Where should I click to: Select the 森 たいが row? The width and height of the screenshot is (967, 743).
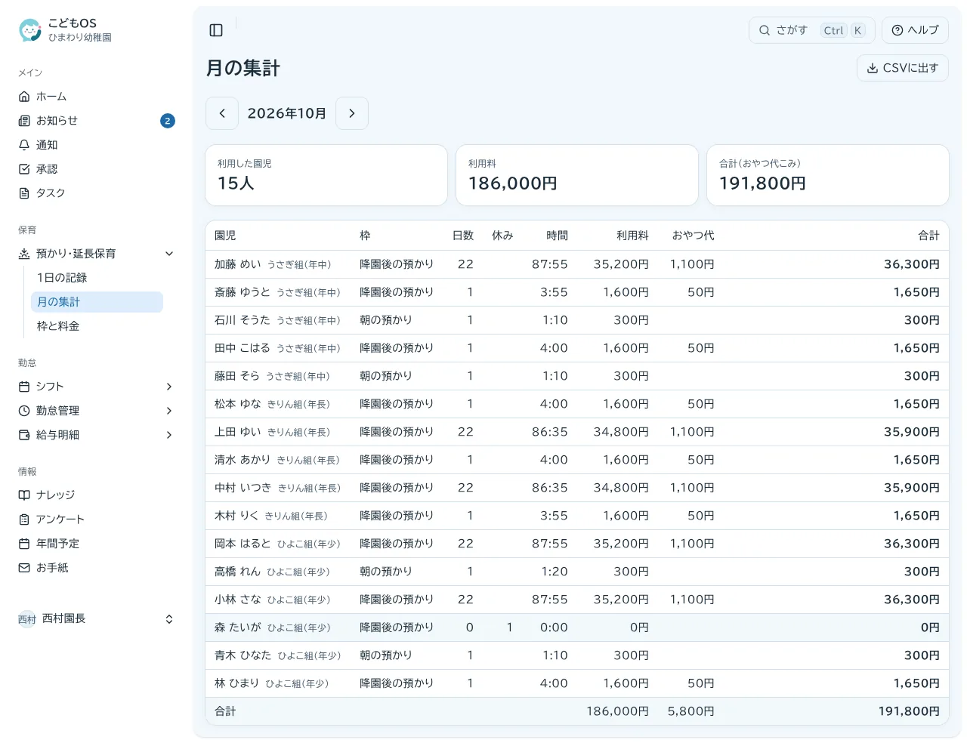click(x=577, y=627)
